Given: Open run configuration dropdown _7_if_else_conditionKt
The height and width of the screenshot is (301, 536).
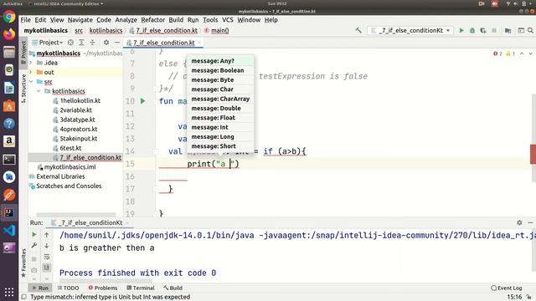Looking at the screenshot, I should click(x=410, y=30).
